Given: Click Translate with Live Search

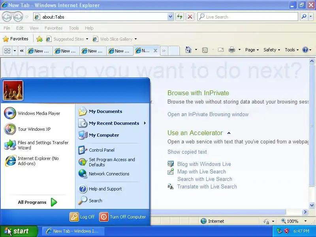Looking at the screenshot, I should (x=207, y=186).
